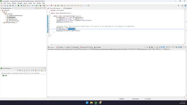Open the SonarLint On-The-Fly tab

pos(86,47)
